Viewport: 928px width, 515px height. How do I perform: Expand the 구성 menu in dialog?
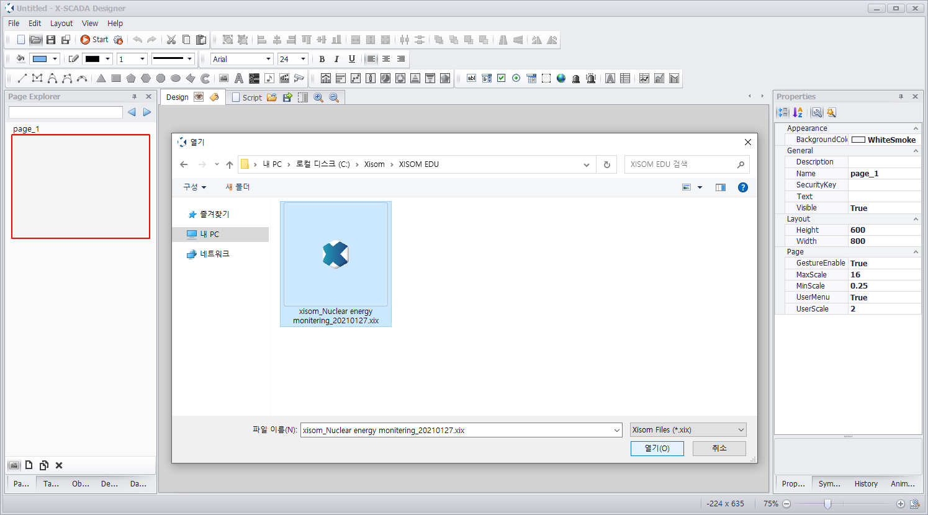194,187
